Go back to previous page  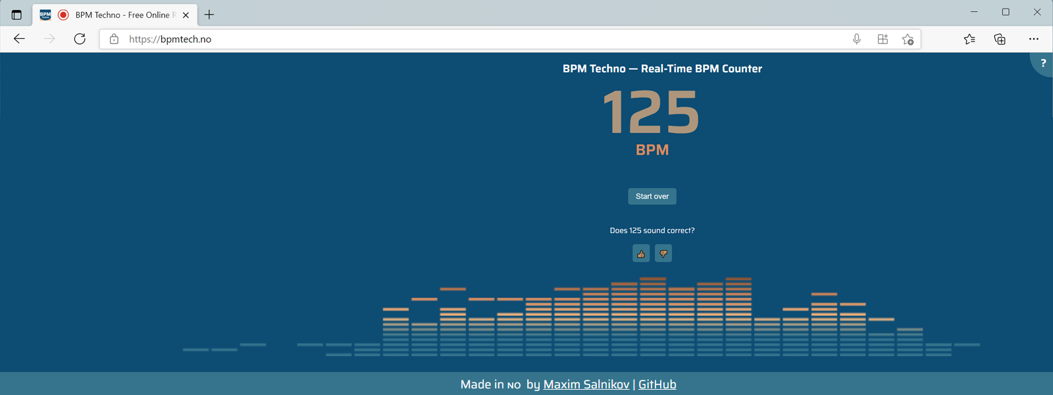coord(19,39)
